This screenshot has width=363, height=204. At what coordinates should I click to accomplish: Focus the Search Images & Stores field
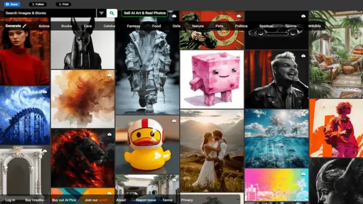click(x=50, y=13)
